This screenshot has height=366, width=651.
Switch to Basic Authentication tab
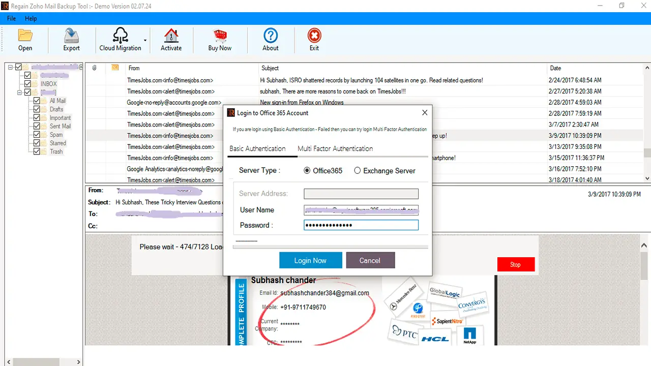pyautogui.click(x=257, y=148)
